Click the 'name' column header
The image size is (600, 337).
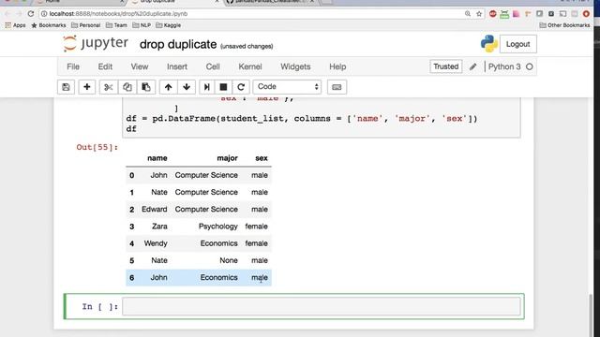click(x=157, y=158)
